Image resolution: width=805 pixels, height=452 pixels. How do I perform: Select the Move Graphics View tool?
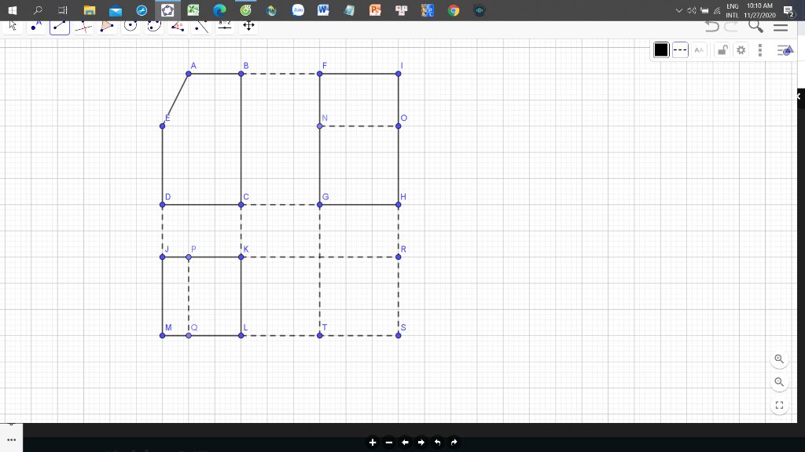point(248,26)
